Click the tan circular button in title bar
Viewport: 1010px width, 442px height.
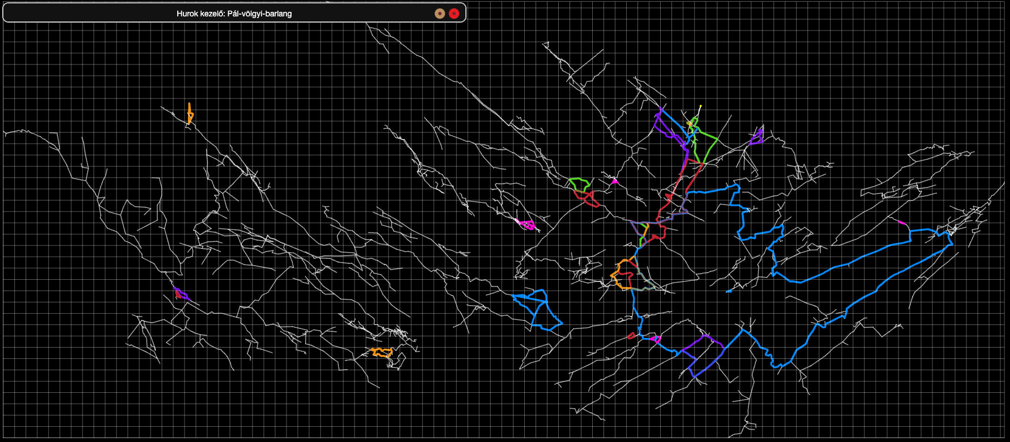click(x=439, y=14)
